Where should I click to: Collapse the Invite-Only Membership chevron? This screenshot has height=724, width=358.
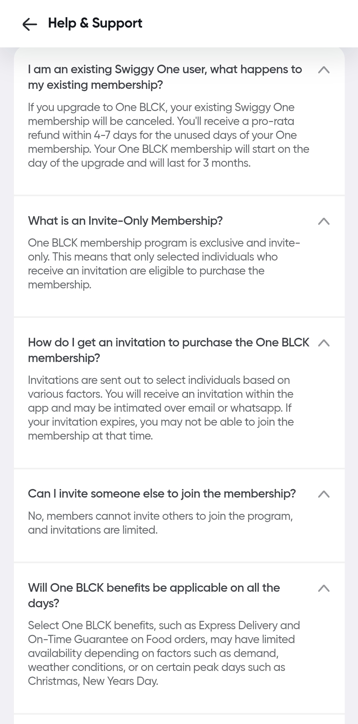tap(324, 221)
